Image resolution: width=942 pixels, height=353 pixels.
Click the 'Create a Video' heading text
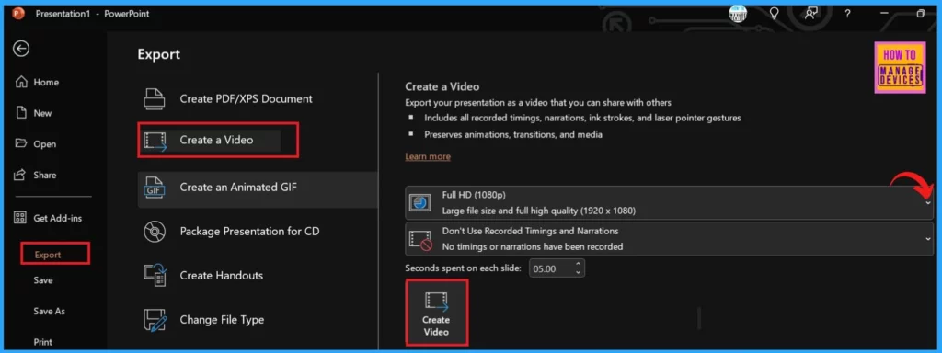442,87
